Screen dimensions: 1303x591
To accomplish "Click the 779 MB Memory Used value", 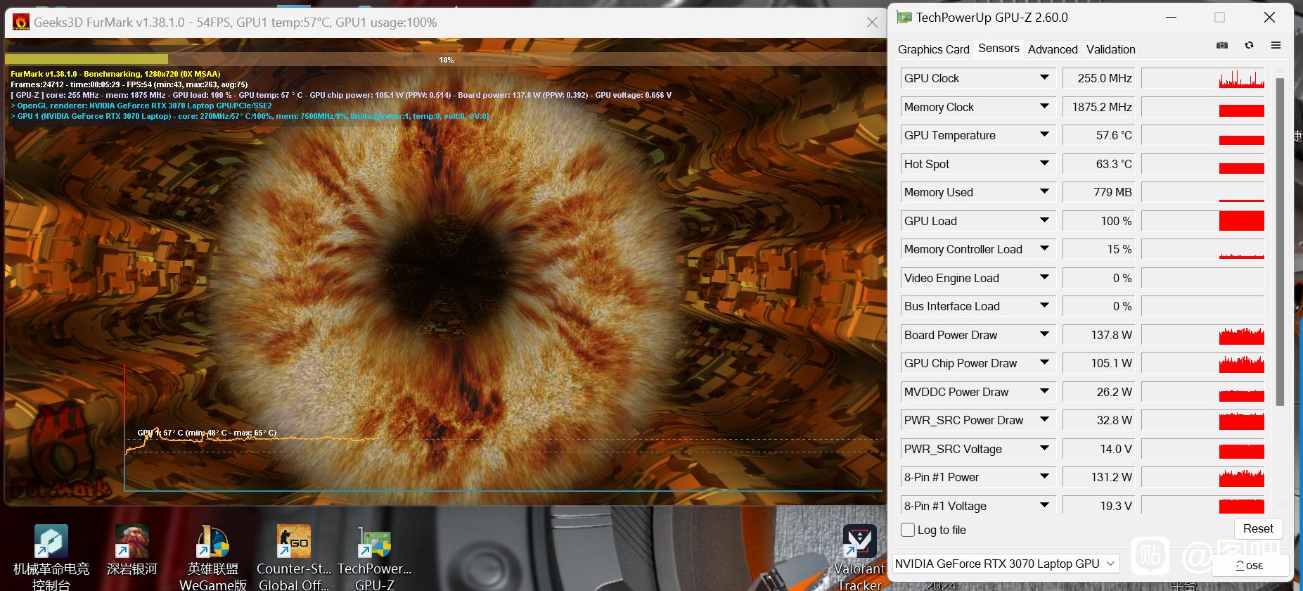I will [x=1098, y=192].
